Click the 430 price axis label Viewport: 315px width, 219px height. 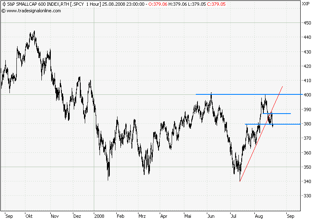point(307,52)
